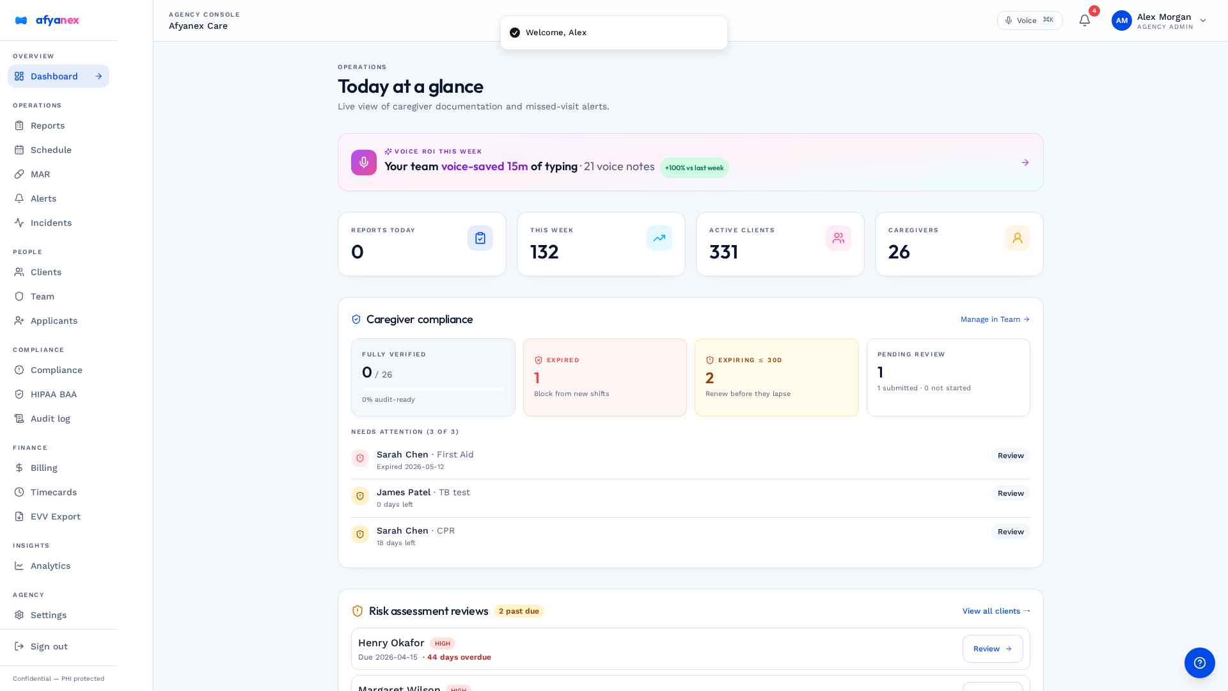
Task: Click the 'Afyanex Care' agency name
Action: (x=198, y=26)
